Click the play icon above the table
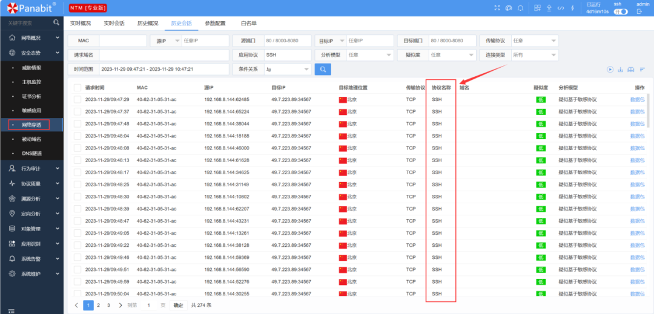 pyautogui.click(x=610, y=70)
